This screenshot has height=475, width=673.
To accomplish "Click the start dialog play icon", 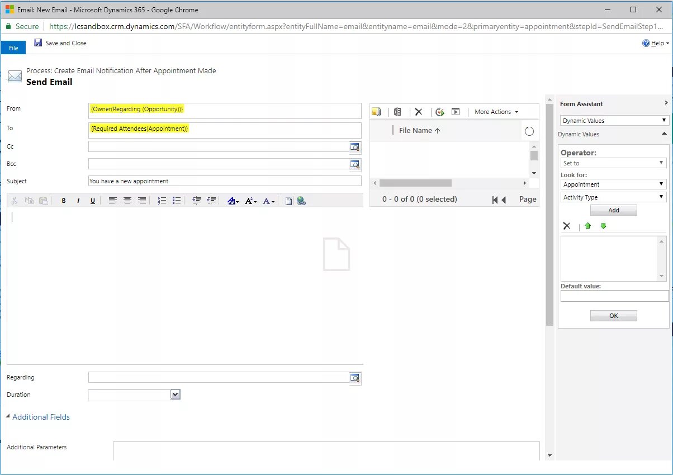I will [456, 112].
